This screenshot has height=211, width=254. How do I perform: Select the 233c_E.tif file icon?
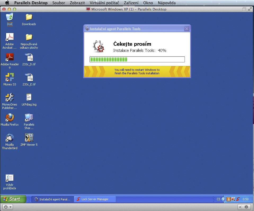(29, 77)
